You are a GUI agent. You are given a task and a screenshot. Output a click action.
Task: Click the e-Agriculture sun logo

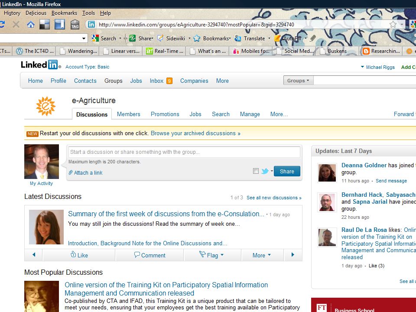coord(45,106)
